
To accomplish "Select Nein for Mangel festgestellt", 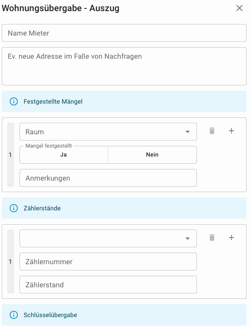I will pos(153,155).
